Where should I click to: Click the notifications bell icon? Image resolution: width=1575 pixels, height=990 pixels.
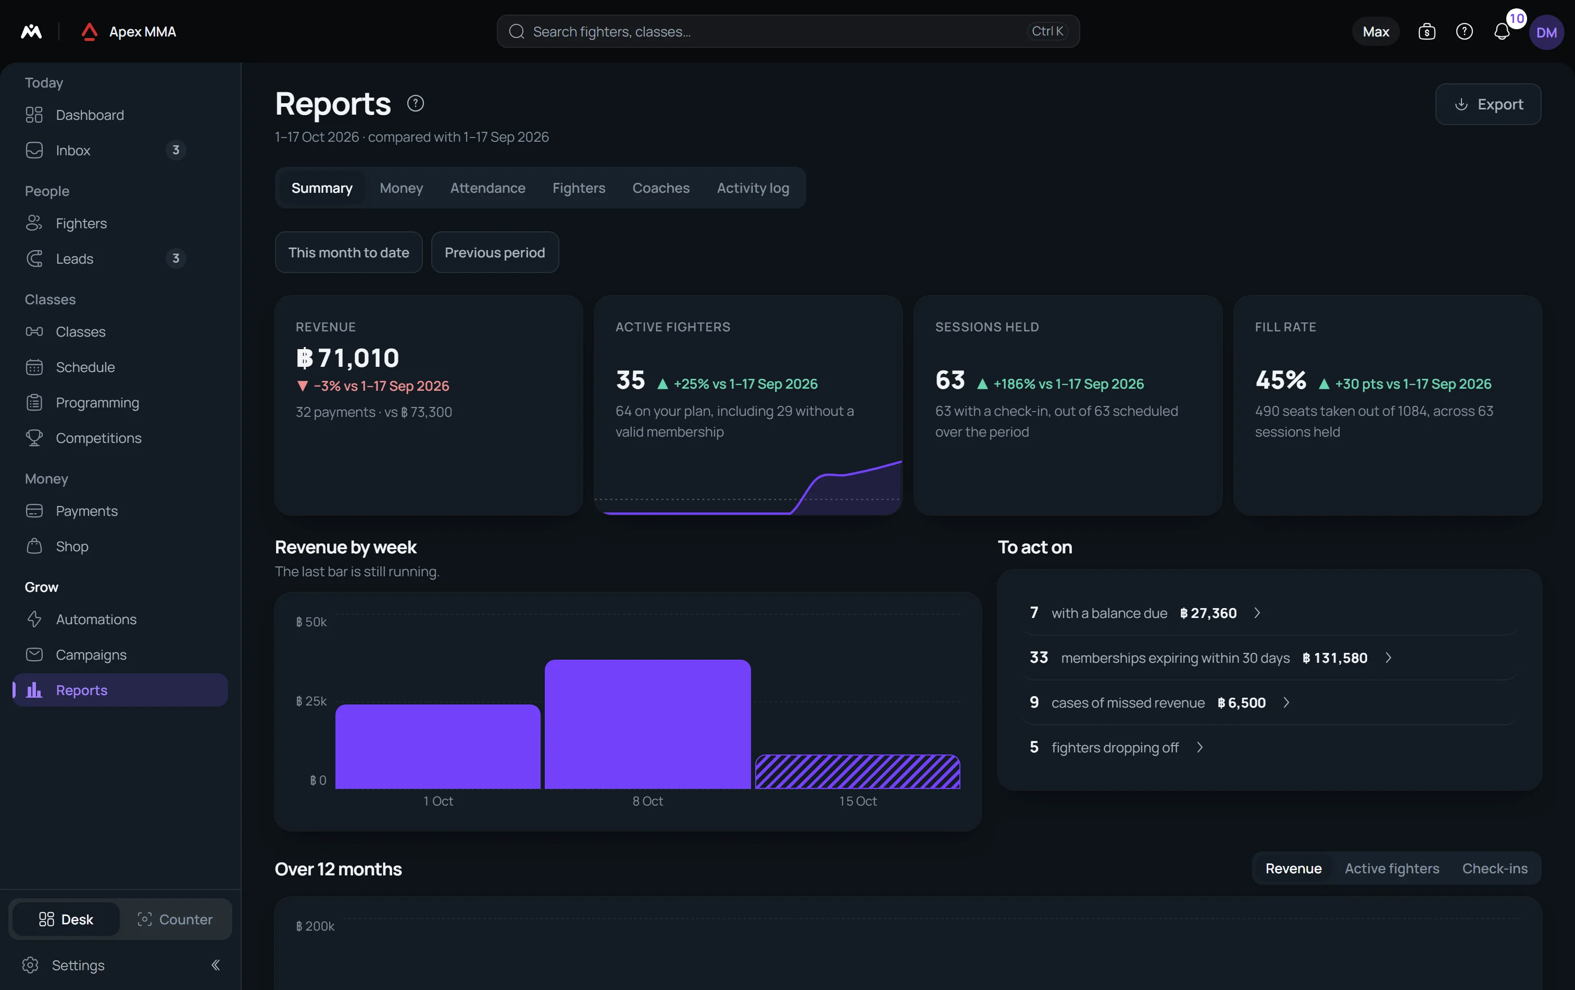tap(1502, 31)
